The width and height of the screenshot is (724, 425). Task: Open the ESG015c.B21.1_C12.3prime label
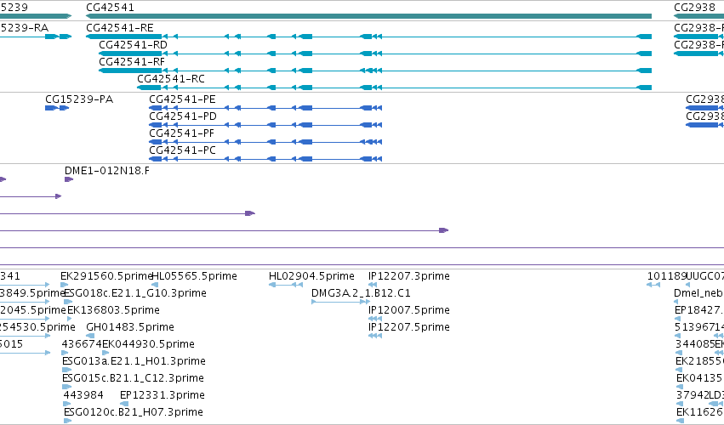click(x=133, y=378)
